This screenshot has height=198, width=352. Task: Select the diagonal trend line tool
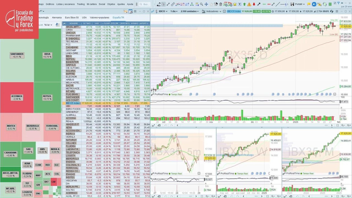click(278, 4)
